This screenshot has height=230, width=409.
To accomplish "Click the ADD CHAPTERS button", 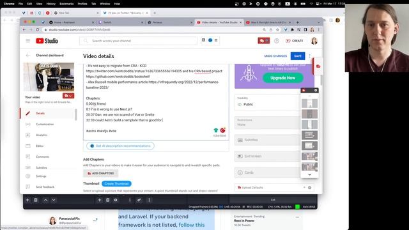I will (101, 173).
